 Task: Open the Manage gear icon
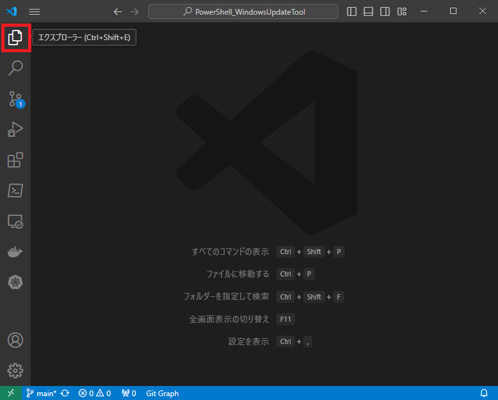pos(15,371)
